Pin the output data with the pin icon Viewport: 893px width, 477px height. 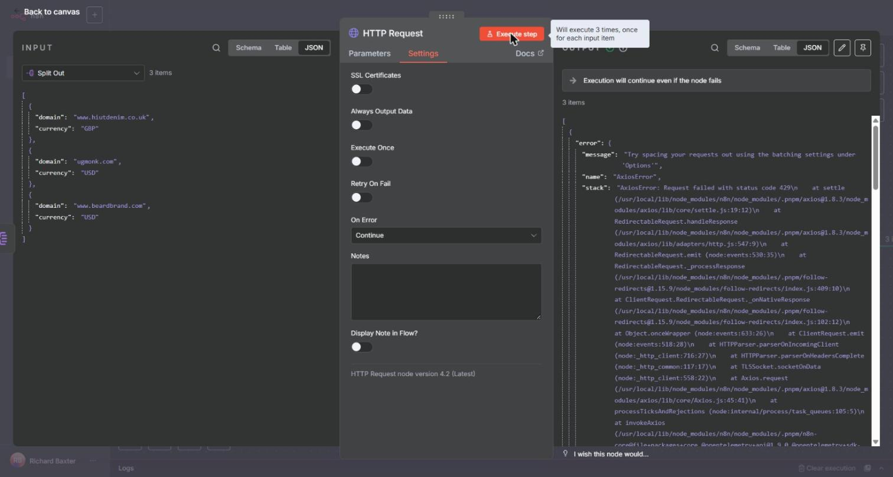click(863, 48)
